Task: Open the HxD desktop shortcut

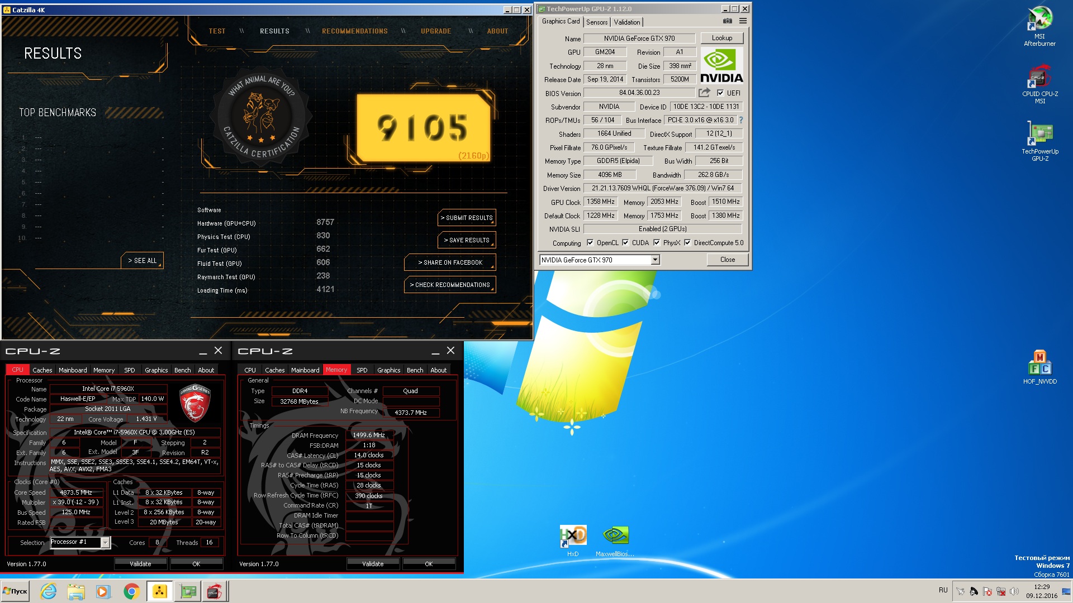Action: (573, 540)
